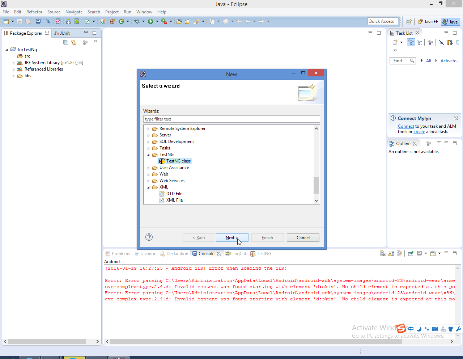
Task: Toggle Pin Console icon
Action: click(411, 254)
